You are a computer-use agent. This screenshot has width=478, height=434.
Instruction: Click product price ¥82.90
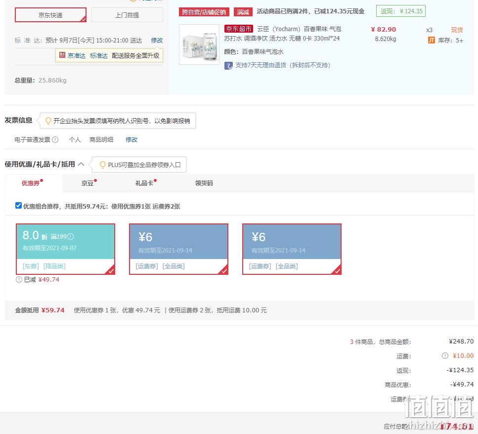click(x=384, y=30)
